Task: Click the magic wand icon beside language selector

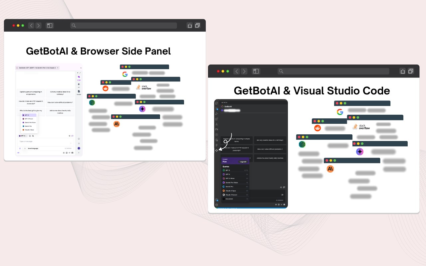Action: [x=20, y=148]
